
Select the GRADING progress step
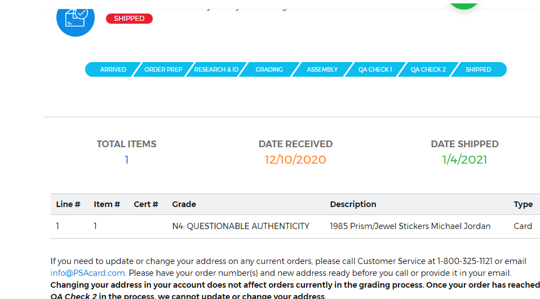point(269,69)
